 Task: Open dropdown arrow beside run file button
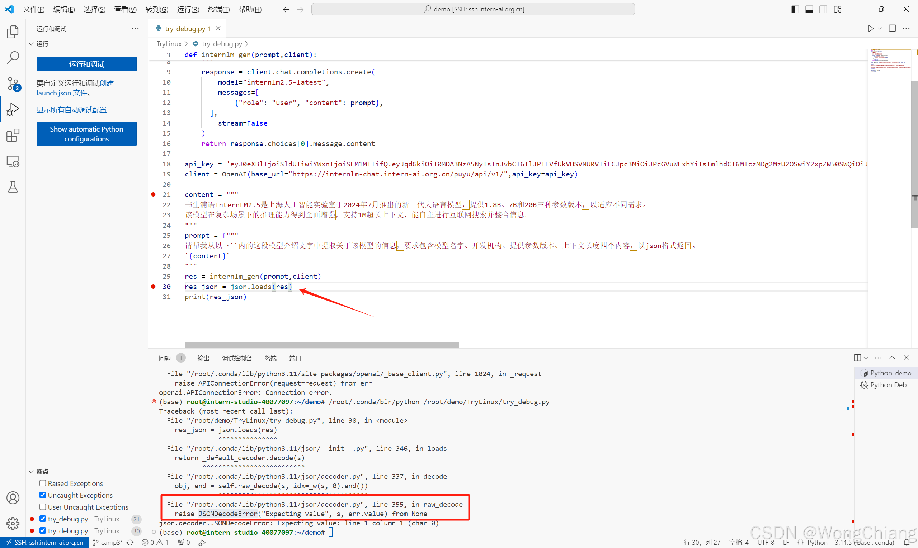pos(880,28)
